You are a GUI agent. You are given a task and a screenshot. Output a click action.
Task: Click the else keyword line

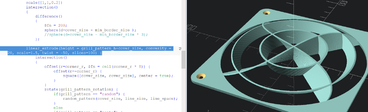point(58,108)
